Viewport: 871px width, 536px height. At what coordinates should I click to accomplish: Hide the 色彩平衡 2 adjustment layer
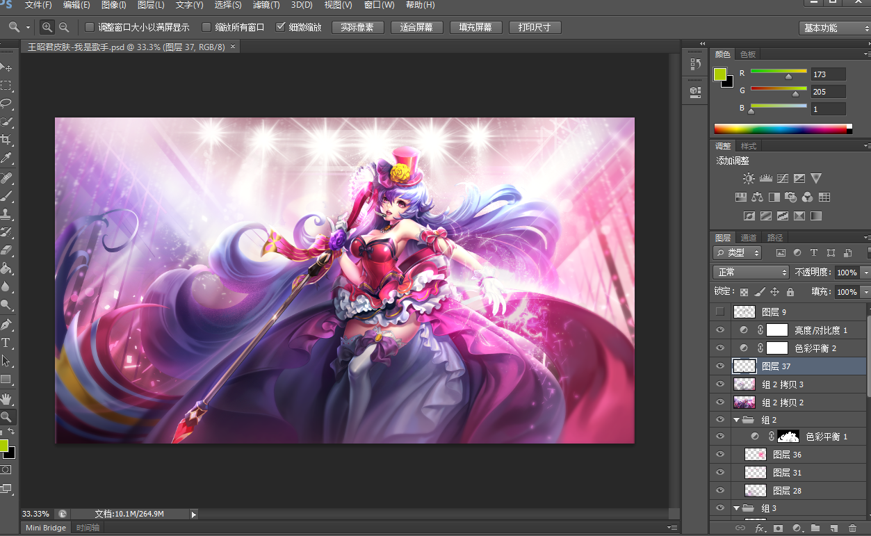pos(720,348)
